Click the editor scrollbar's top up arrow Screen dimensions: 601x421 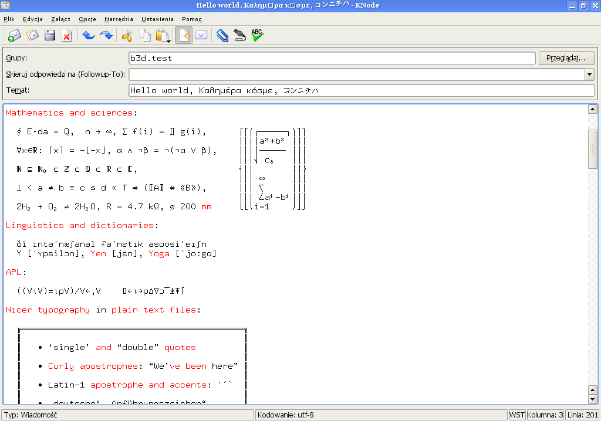[593, 109]
